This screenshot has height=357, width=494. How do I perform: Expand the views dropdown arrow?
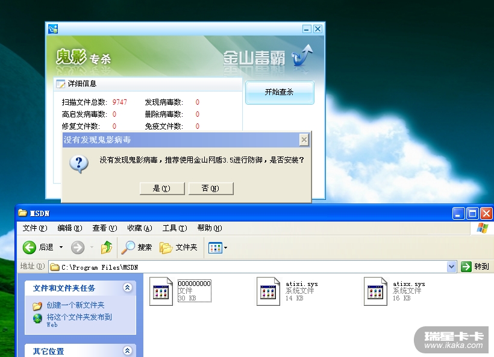225,248
